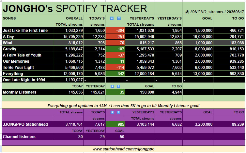
Task: Select the 4,944 to go cell
Action: point(169,92)
